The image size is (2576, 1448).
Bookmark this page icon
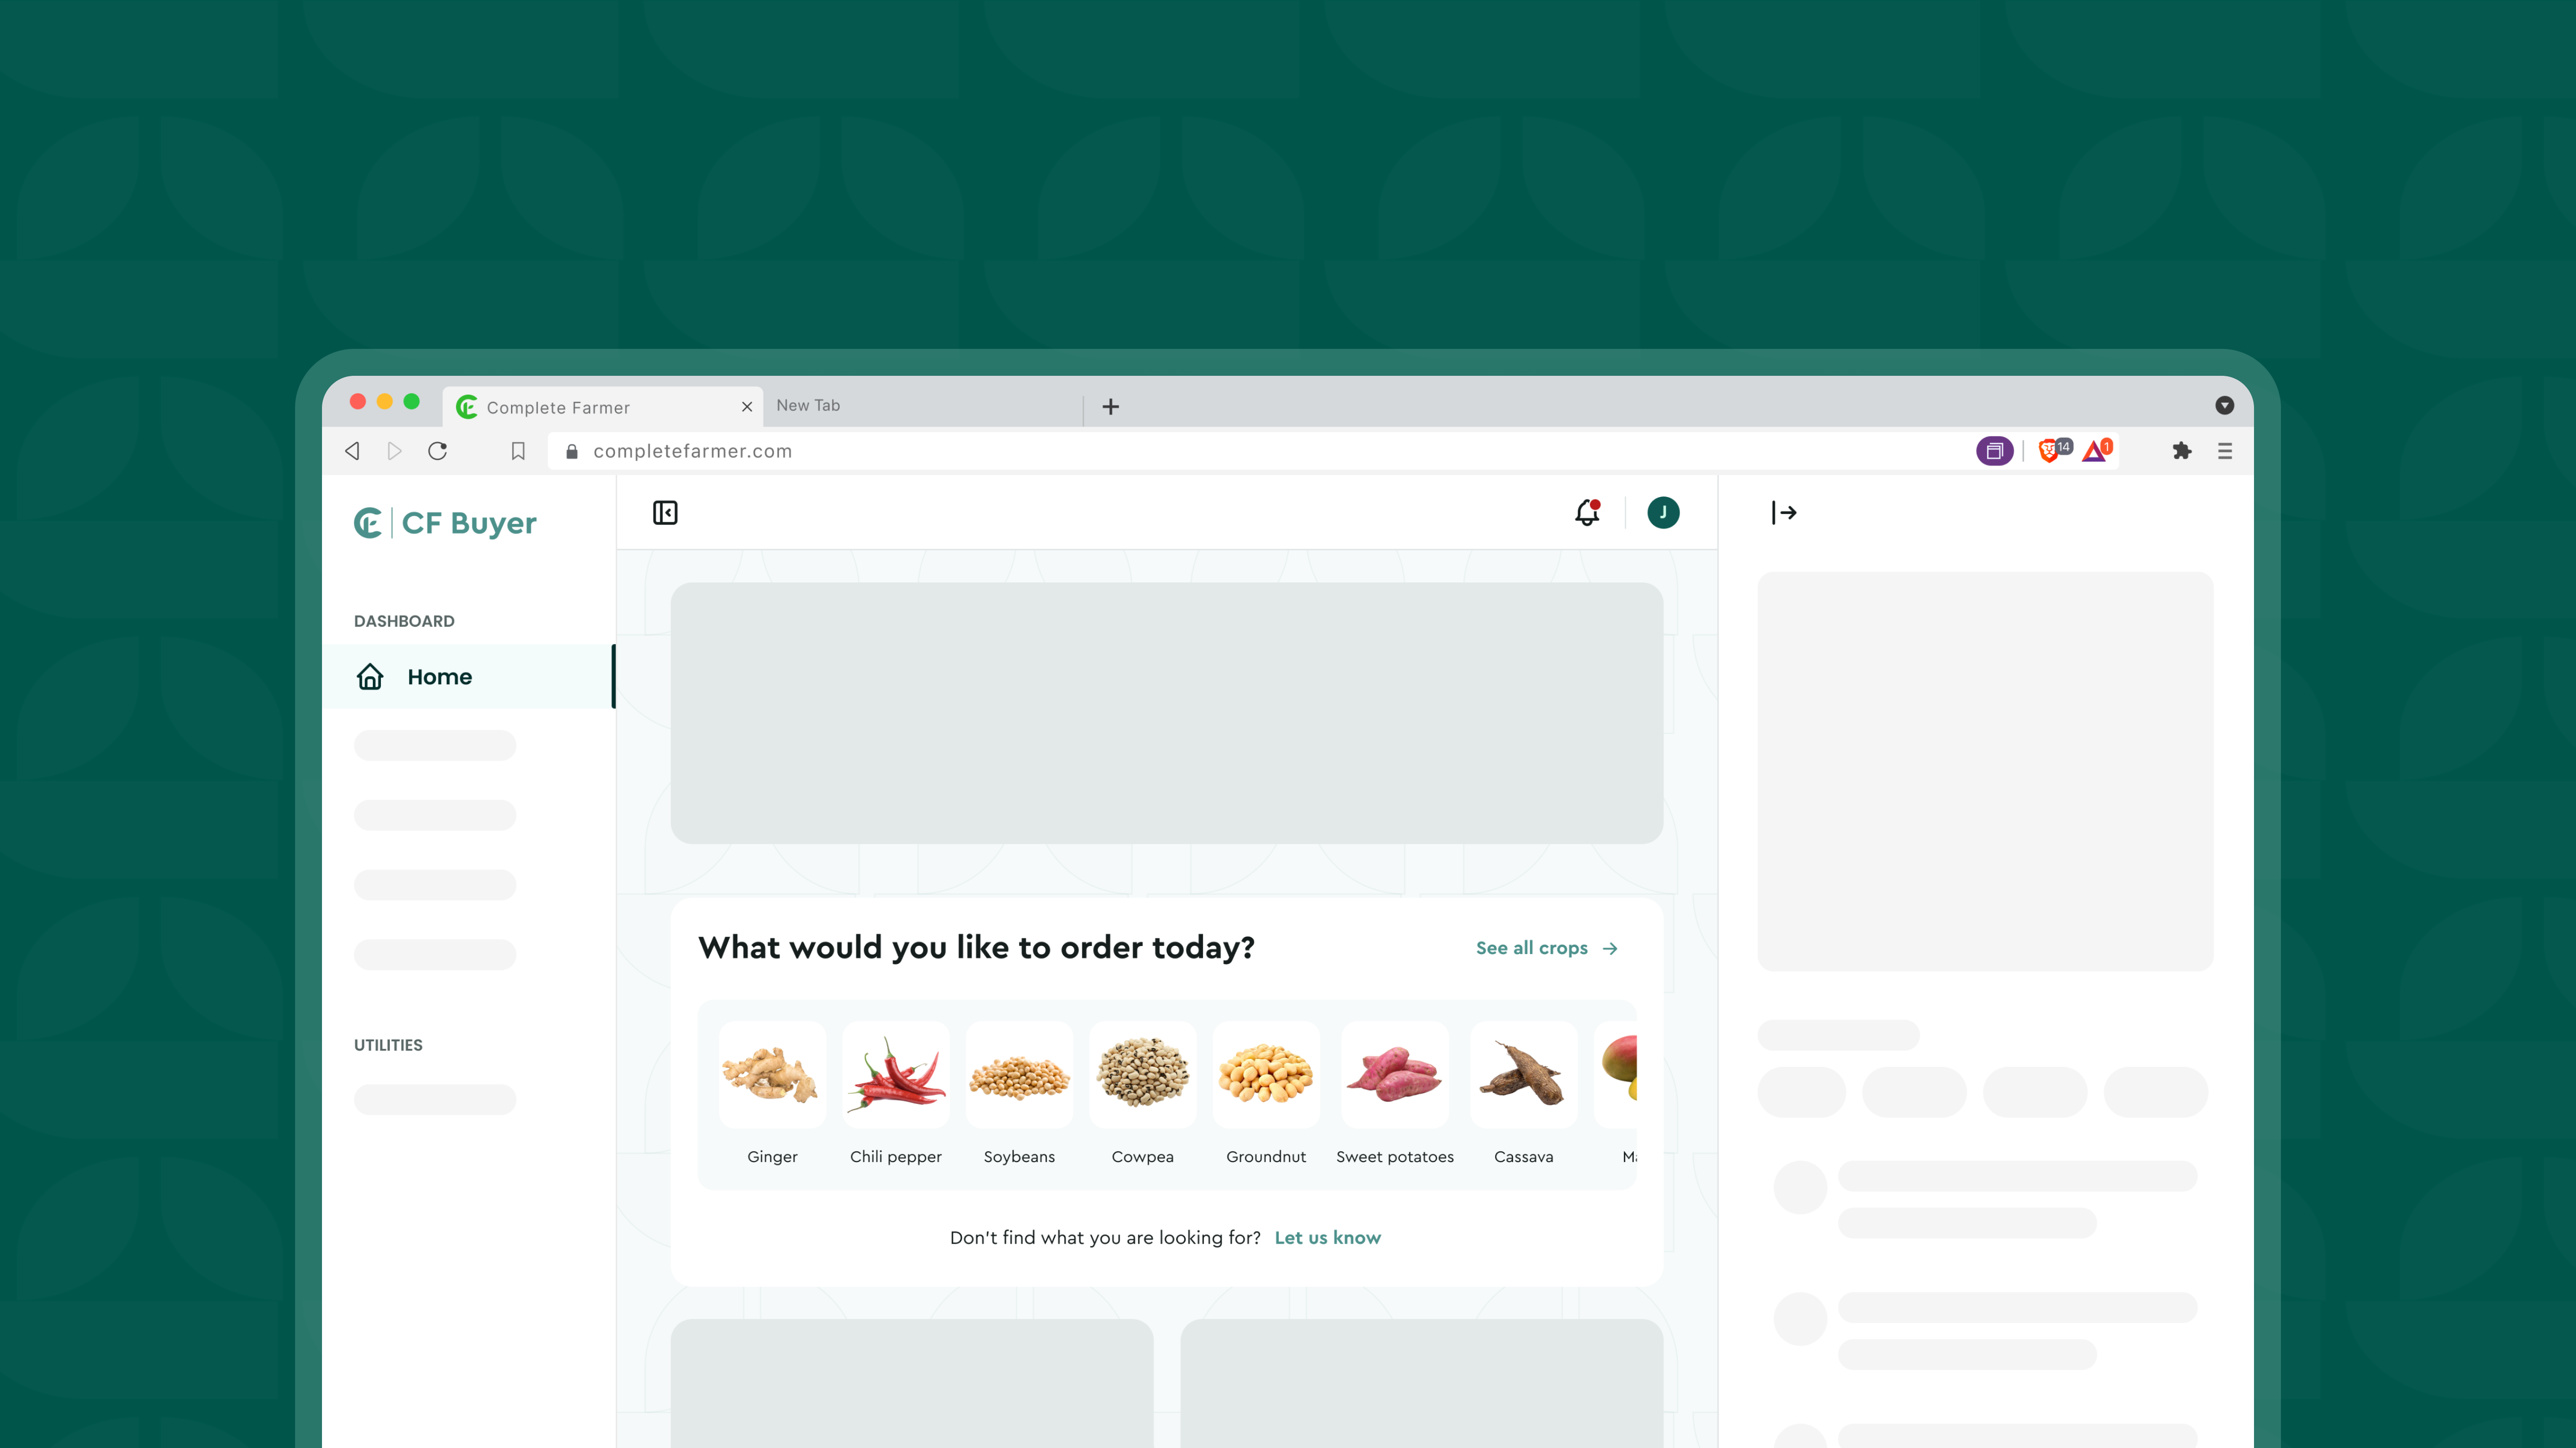point(518,451)
